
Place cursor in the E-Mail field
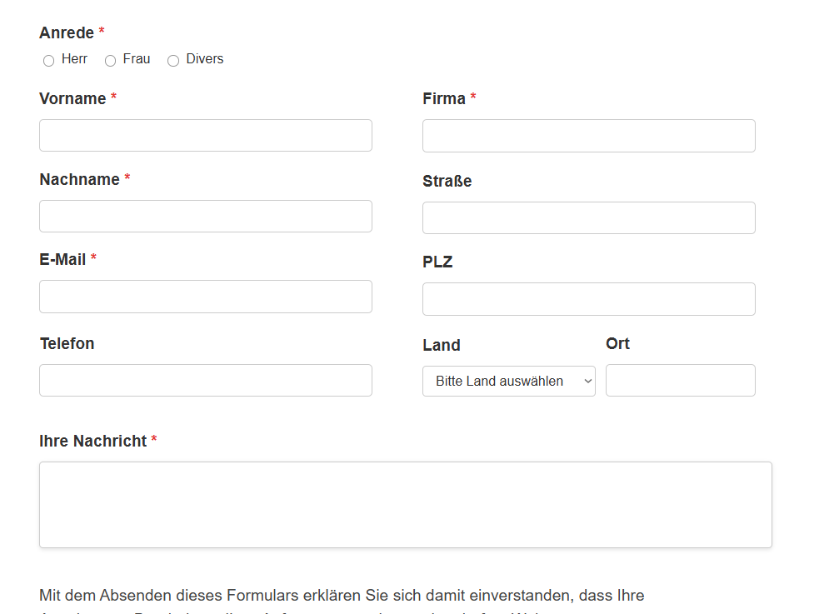click(205, 297)
